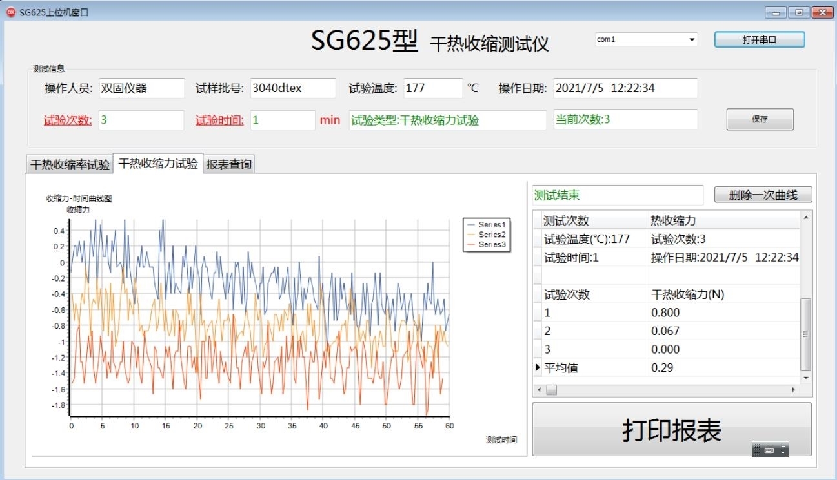Click the keyboard icon on floating input bar
The width and height of the screenshot is (837, 480).
[769, 450]
